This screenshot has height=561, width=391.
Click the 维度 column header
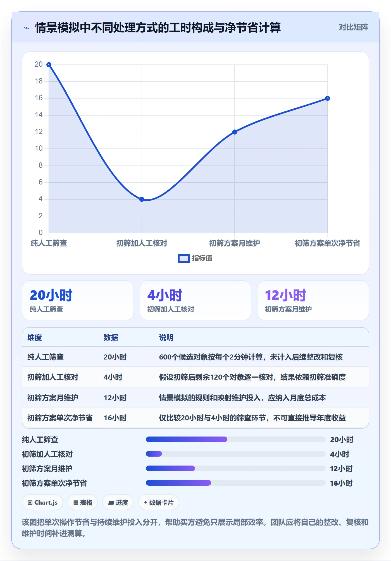coord(35,337)
